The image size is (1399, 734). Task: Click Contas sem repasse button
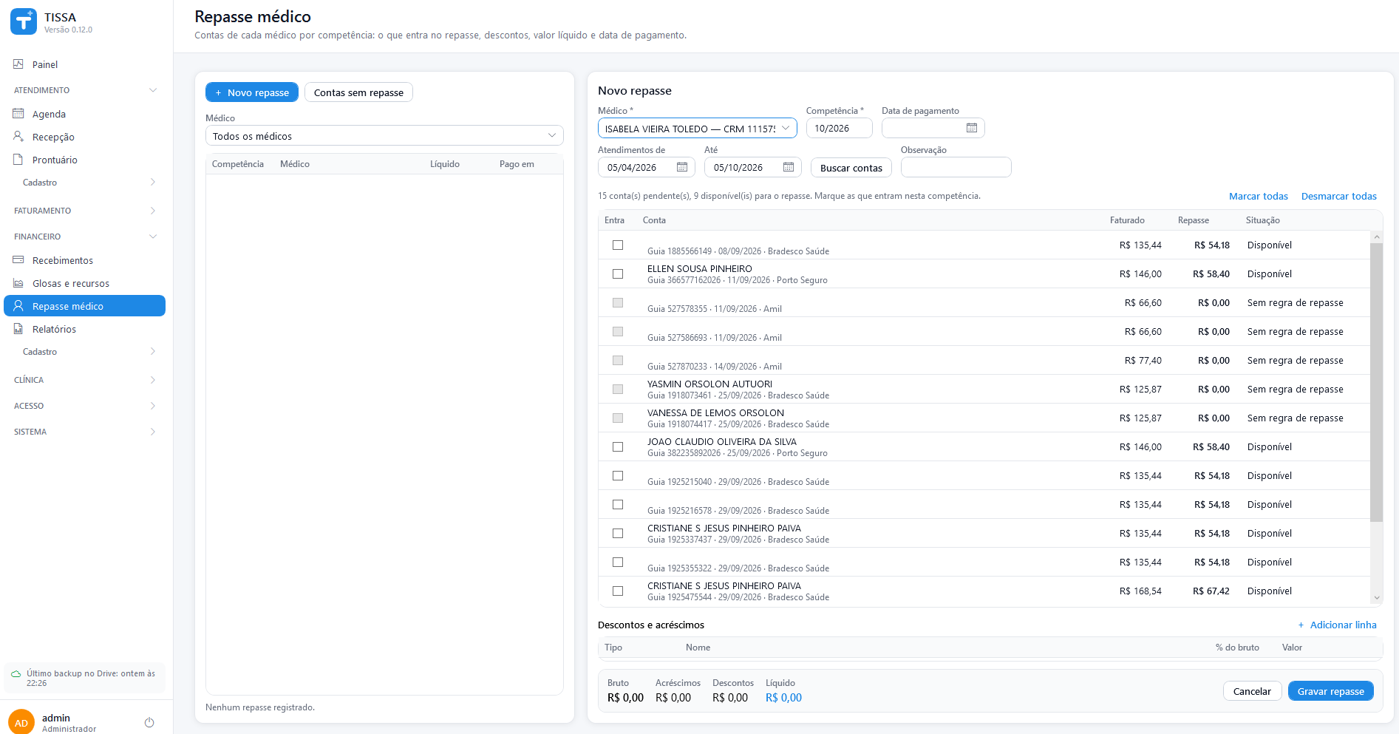358,92
